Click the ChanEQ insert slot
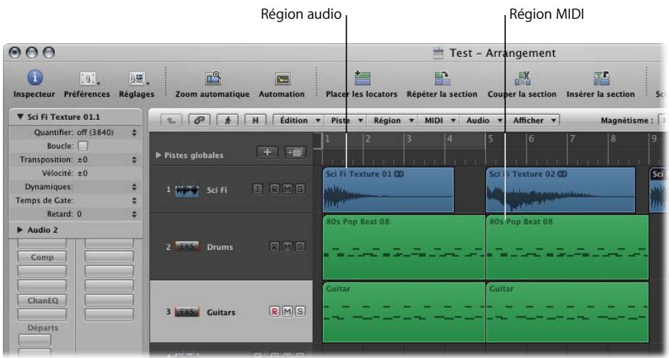The image size is (669, 358). click(42, 300)
